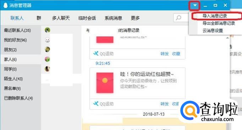Select the fifth contact avatar
Image resolution: width=242 pixels, height=130 pixels.
click(48, 69)
